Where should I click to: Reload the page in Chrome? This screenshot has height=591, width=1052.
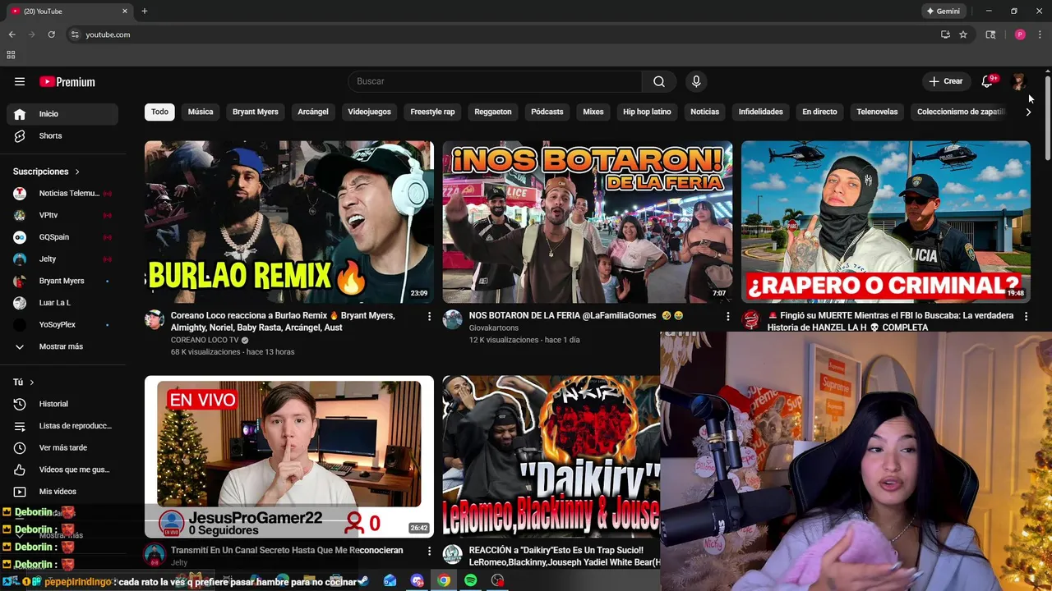click(x=51, y=34)
